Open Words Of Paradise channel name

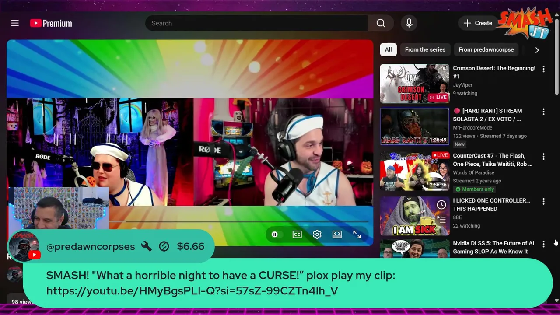point(473,172)
